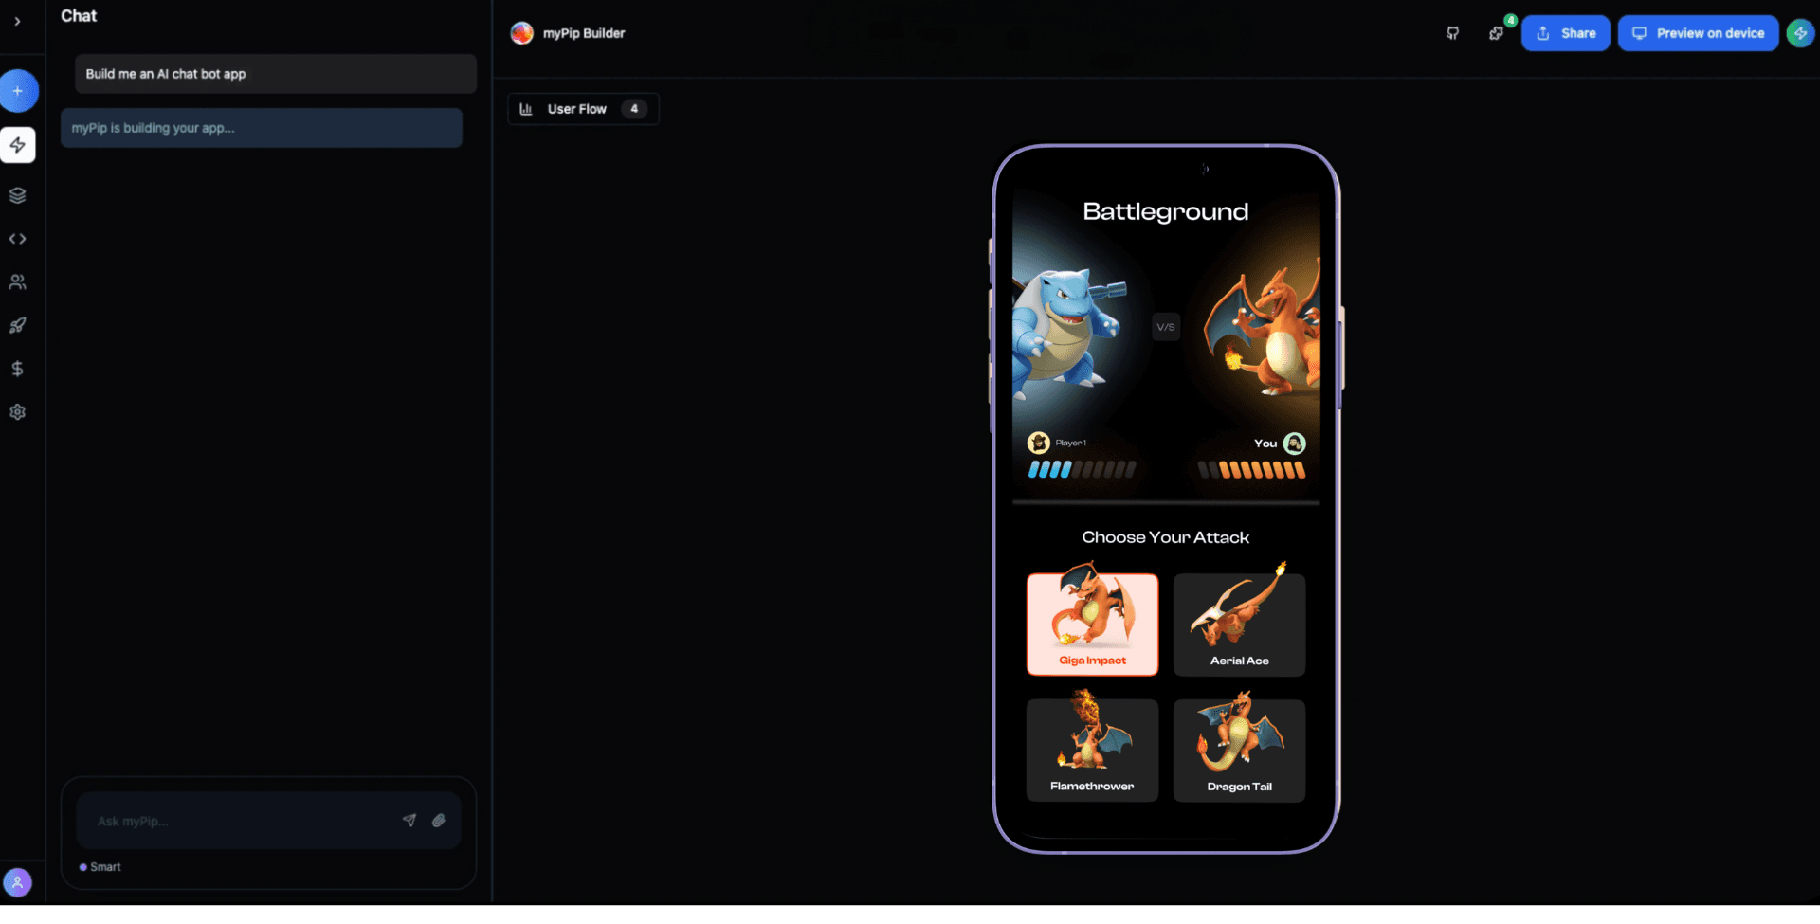Expand the sidebar with chevron arrow
Screen dimensions: 1820x924
click(17, 21)
